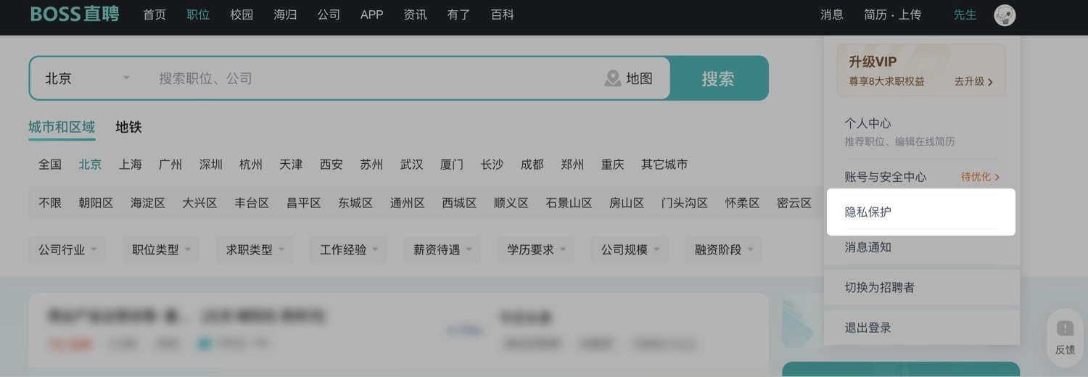Viewport: 1088px width, 377px height.
Task: Click the 地图 map pin icon
Action: pos(613,78)
